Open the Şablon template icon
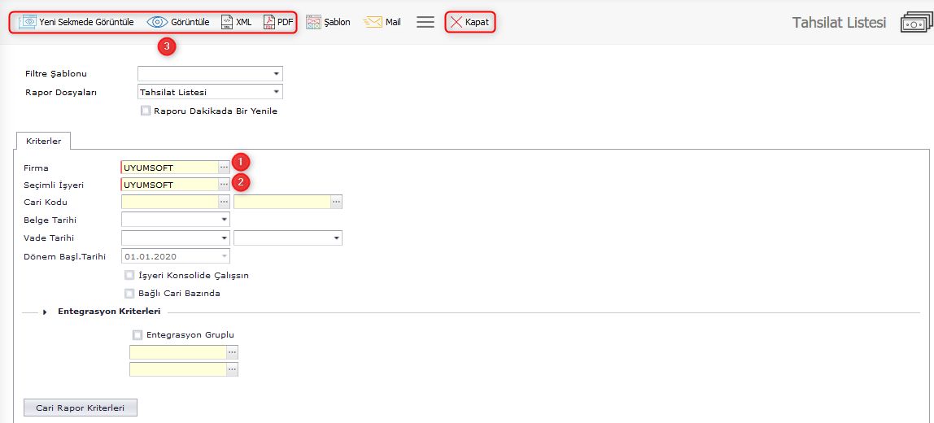Screen dimensions: 934x423 [x=313, y=22]
